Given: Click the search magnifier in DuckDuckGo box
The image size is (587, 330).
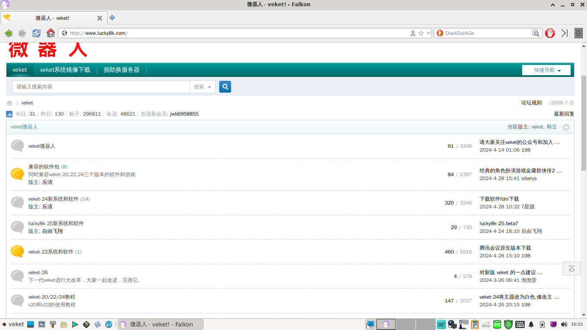Looking at the screenshot, I should pyautogui.click(x=536, y=33).
